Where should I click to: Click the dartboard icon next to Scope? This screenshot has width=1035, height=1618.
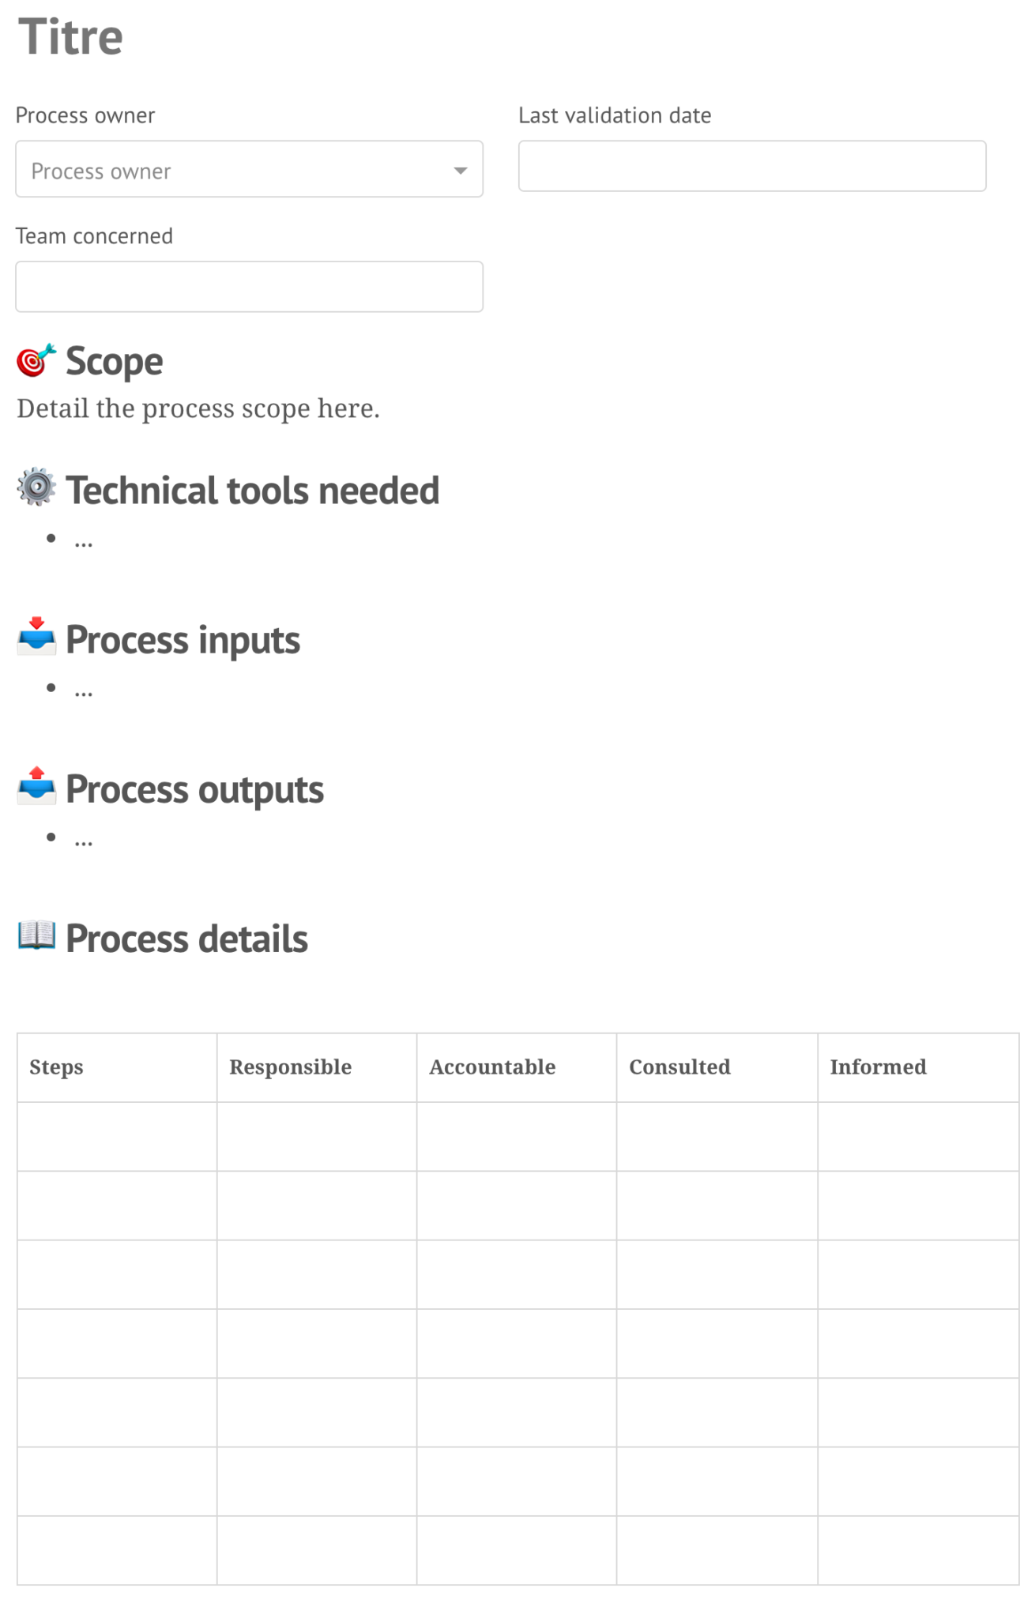(33, 361)
